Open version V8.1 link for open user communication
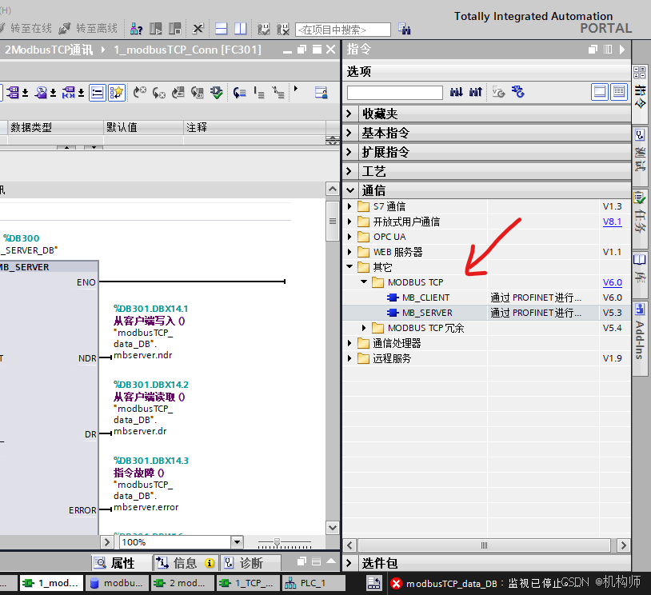Image resolution: width=651 pixels, height=595 pixels. tap(613, 222)
